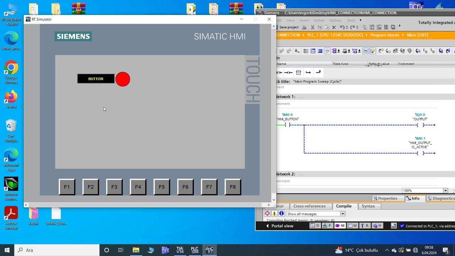Insert an open branch instruction

308,73
